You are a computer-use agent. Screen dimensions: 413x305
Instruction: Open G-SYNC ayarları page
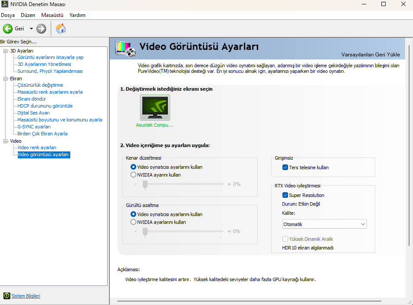click(x=34, y=127)
